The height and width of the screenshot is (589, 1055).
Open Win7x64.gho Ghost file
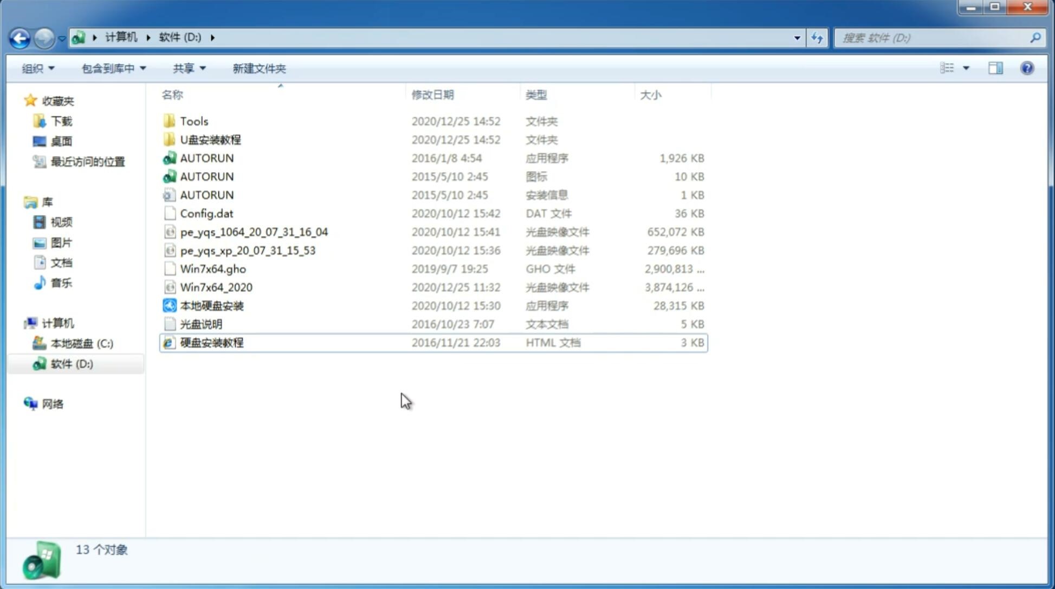[x=213, y=269]
